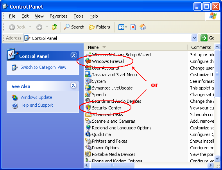Collapse the Control Panel side pane section
The image size is (222, 170).
pyautogui.click(x=73, y=55)
